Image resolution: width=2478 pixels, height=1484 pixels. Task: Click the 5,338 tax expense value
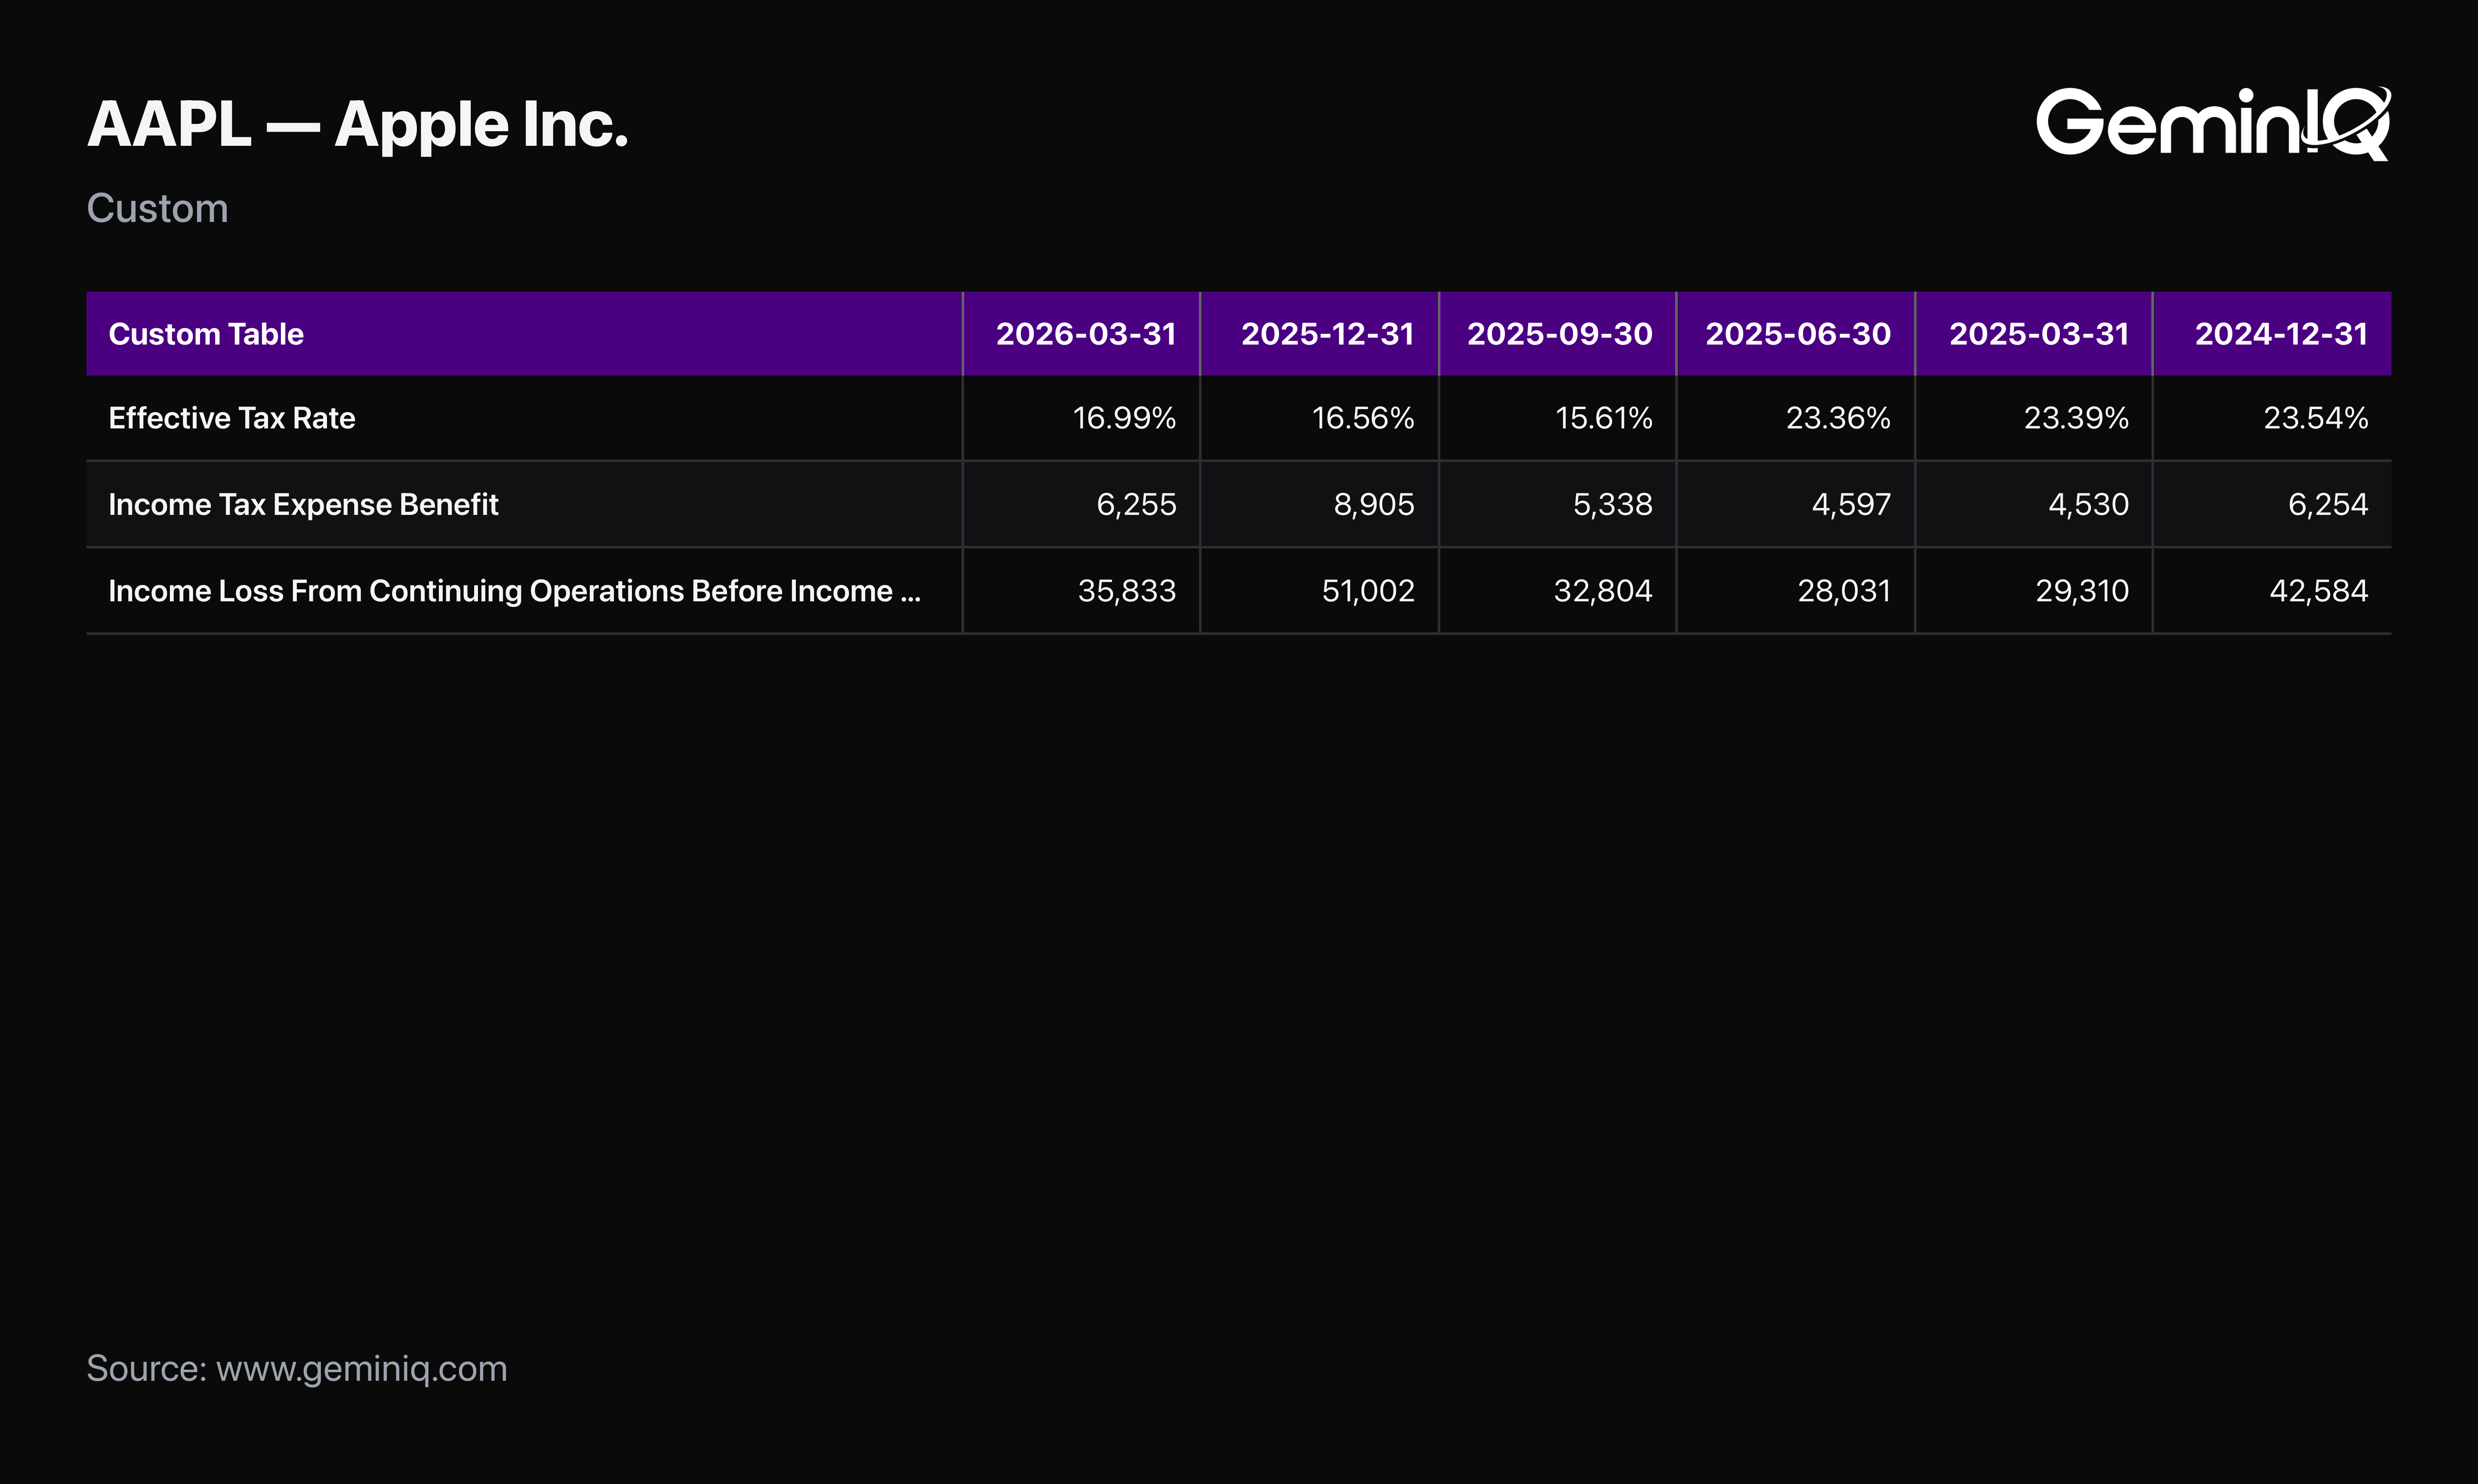(1613, 504)
